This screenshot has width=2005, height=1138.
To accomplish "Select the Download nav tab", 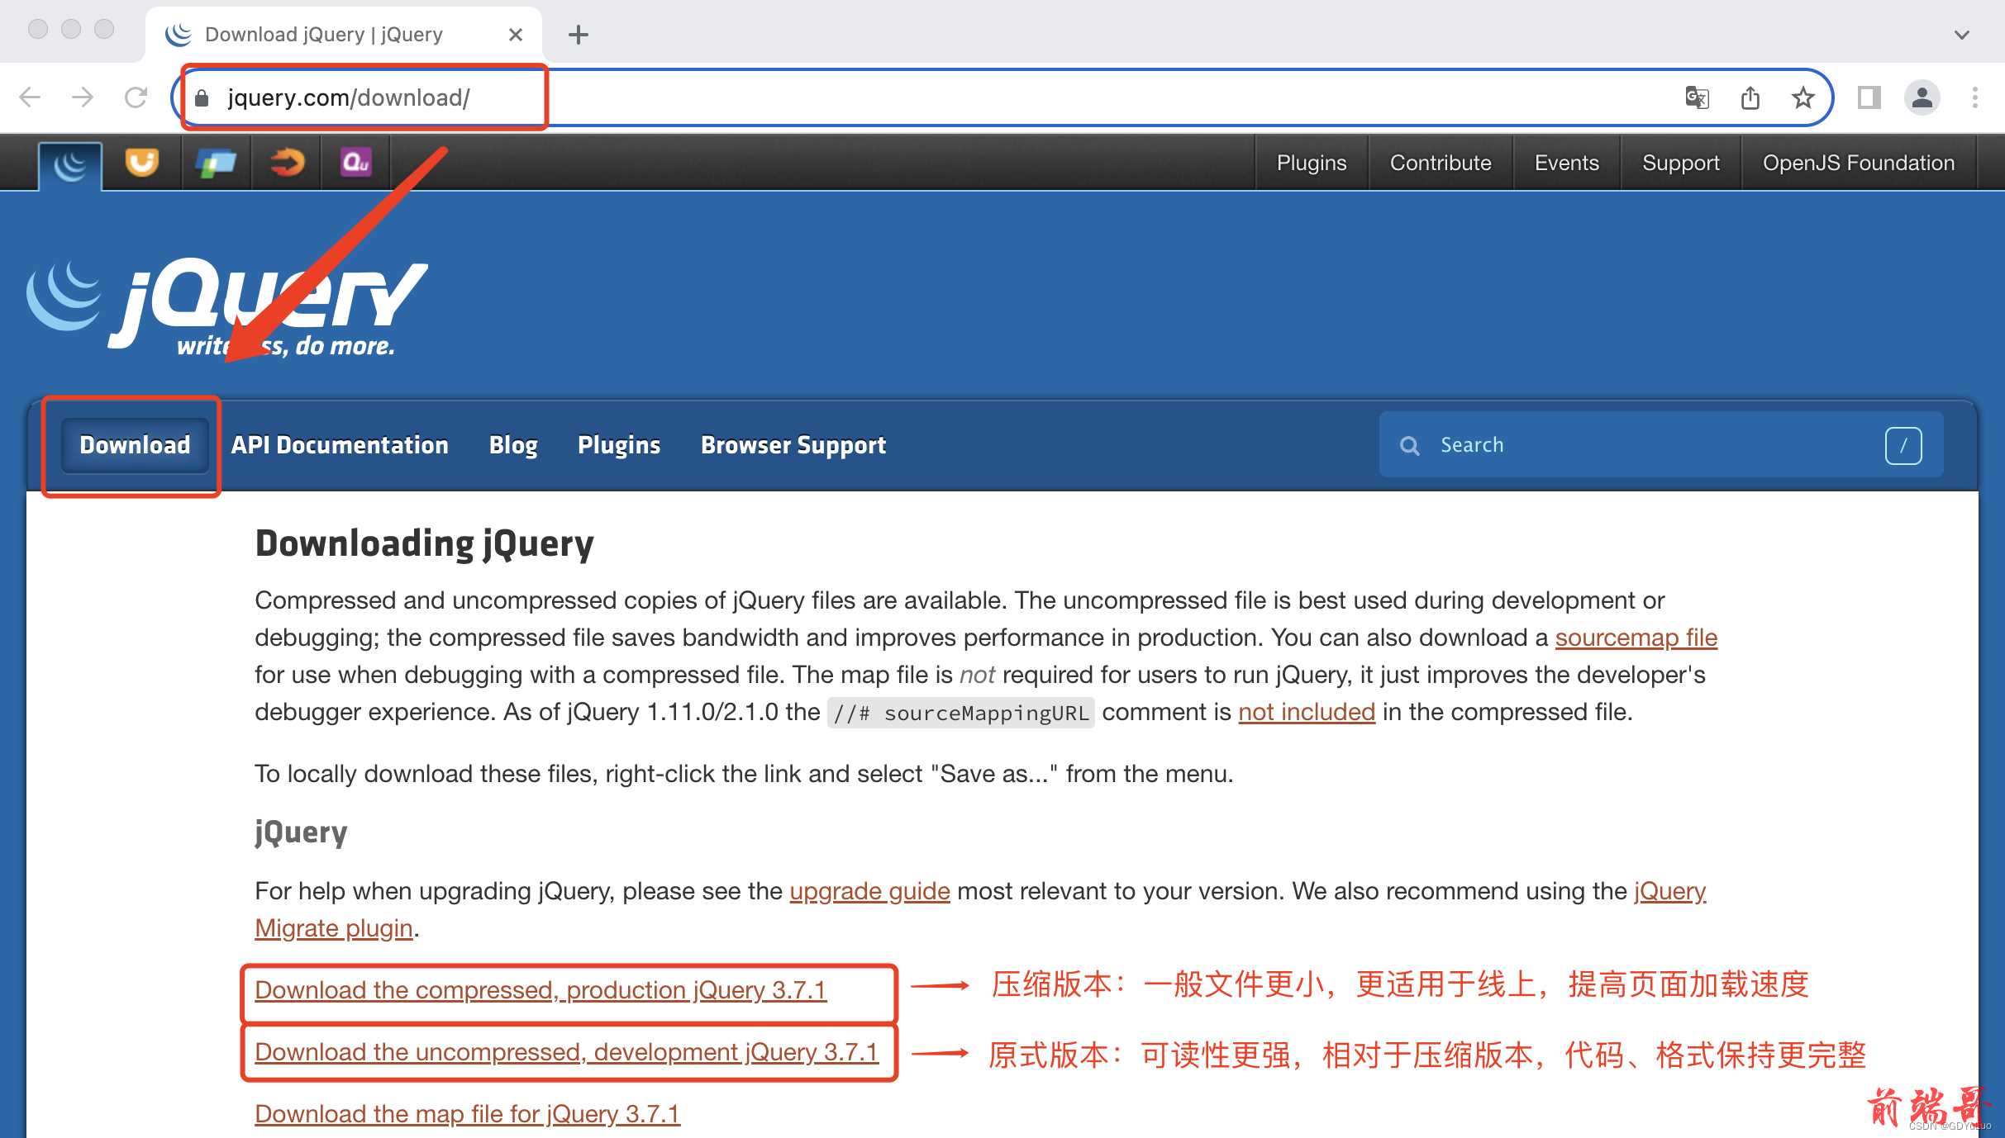I will tap(135, 445).
